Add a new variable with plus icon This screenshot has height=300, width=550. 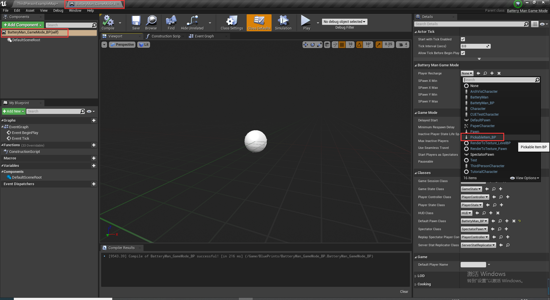pos(94,166)
